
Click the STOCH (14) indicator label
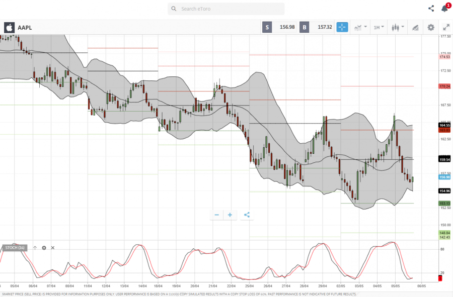click(x=15, y=248)
